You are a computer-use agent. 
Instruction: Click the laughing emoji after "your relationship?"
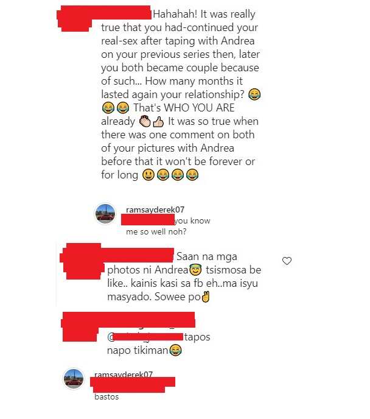pyautogui.click(x=254, y=94)
